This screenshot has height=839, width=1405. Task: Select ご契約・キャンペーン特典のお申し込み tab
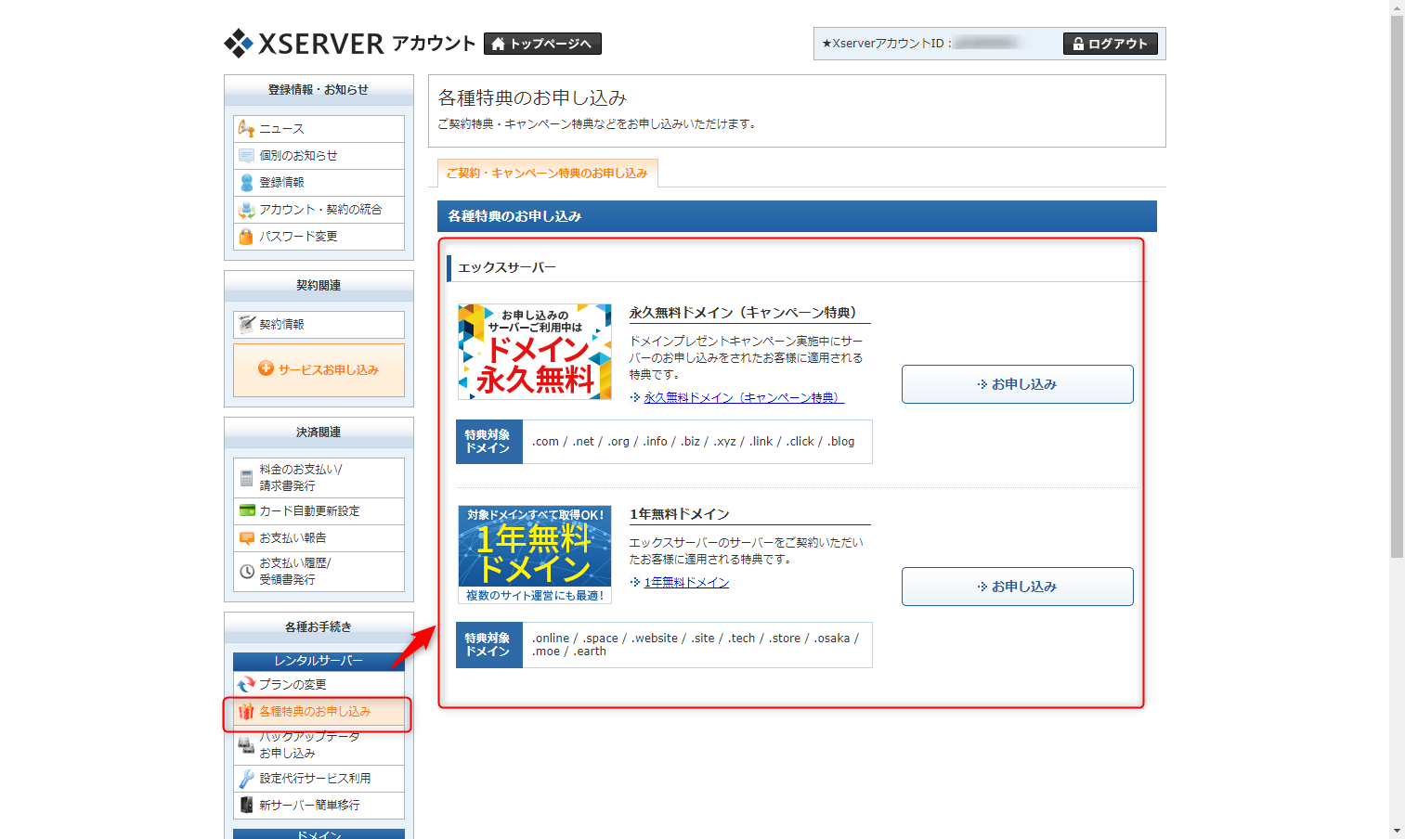pos(548,174)
